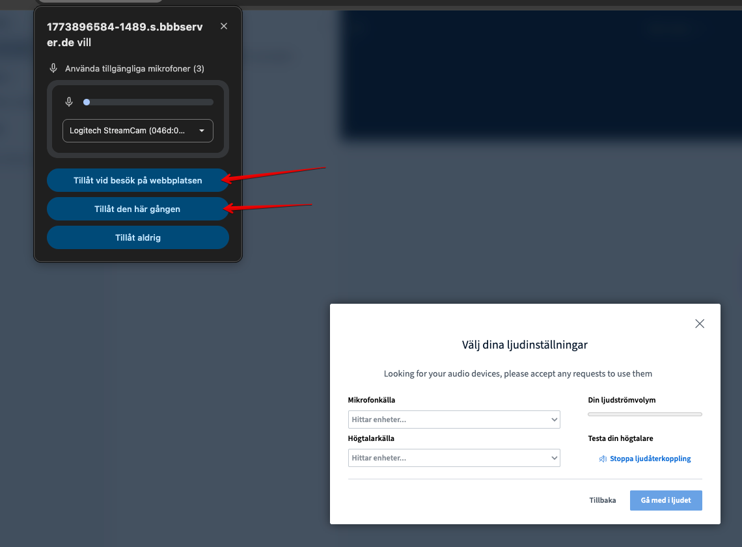This screenshot has width=742, height=547.
Task: Click the microphone icon beside the level meter
Action: point(69,101)
